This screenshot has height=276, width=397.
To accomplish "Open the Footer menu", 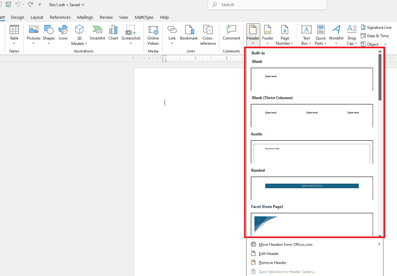I will coord(268,35).
